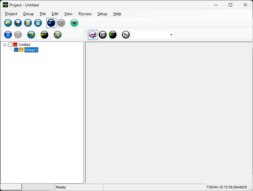Click the progress bar in status bar

click(x=39, y=187)
